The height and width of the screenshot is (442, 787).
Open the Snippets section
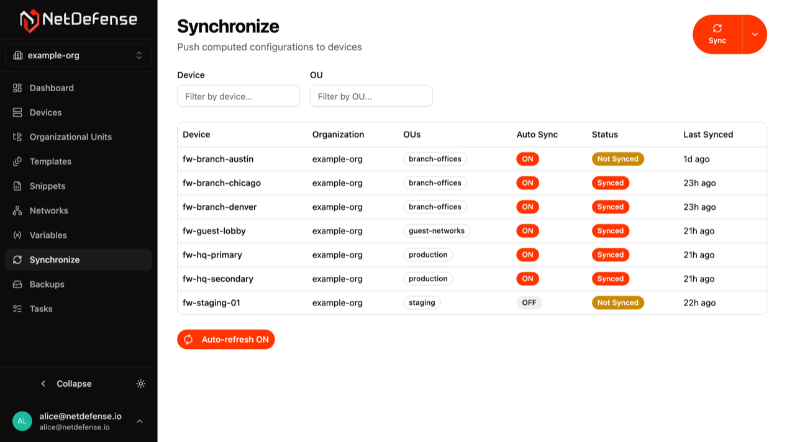point(47,186)
